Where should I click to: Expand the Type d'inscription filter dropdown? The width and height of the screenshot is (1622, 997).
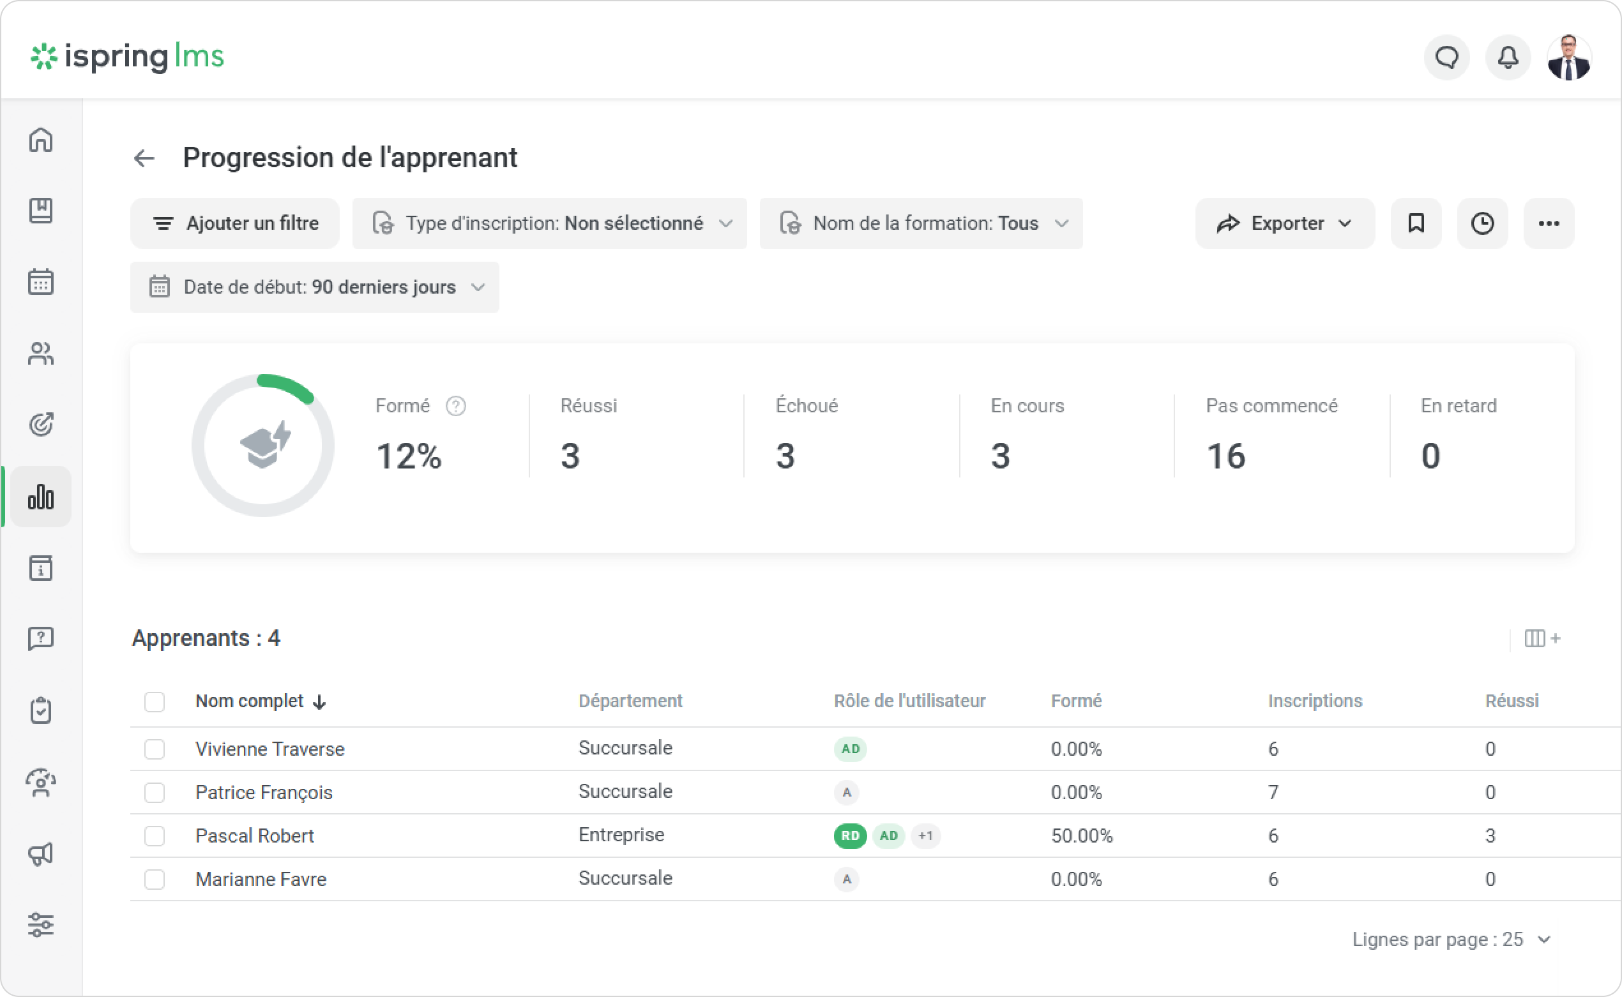point(549,223)
